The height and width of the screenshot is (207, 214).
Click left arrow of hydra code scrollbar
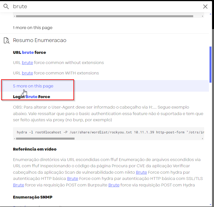coord(14,139)
